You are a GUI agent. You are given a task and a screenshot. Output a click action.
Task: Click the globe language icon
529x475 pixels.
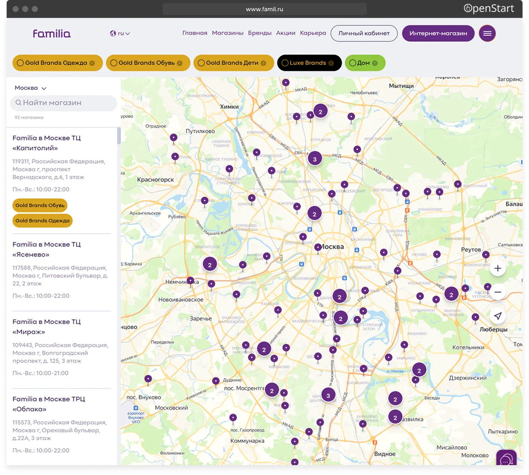click(113, 33)
